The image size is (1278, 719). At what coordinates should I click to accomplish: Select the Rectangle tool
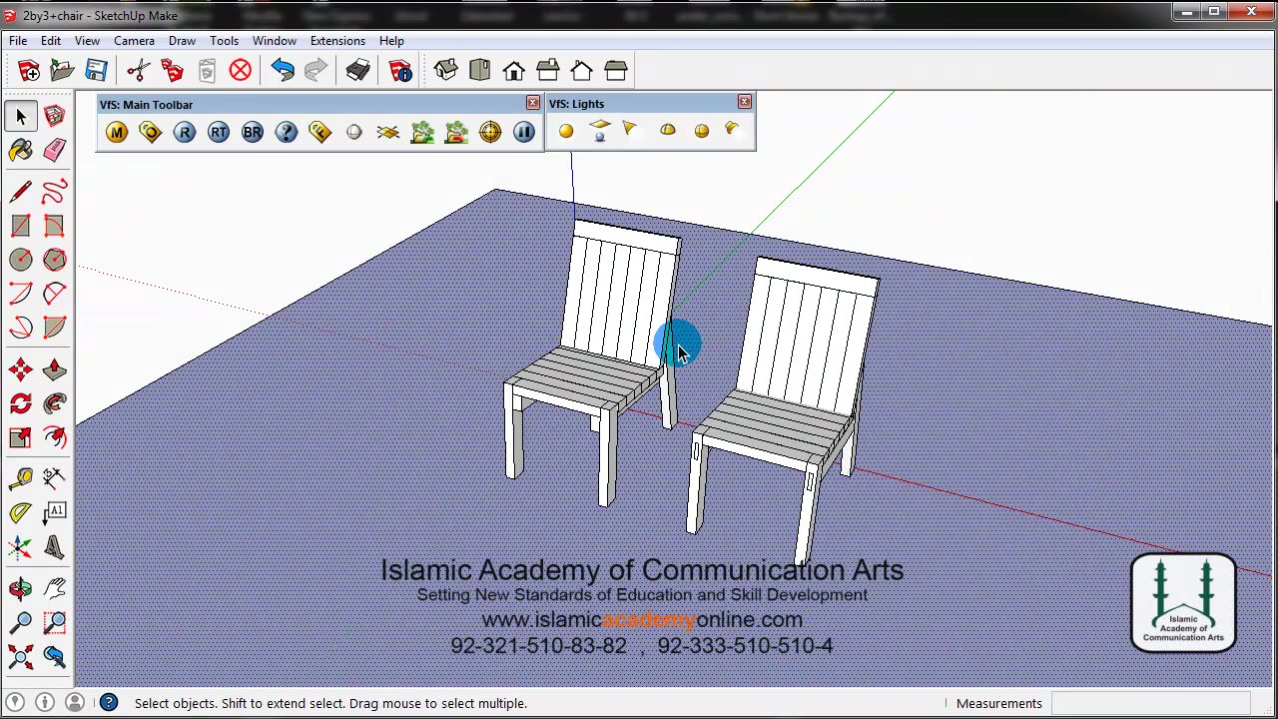21,226
